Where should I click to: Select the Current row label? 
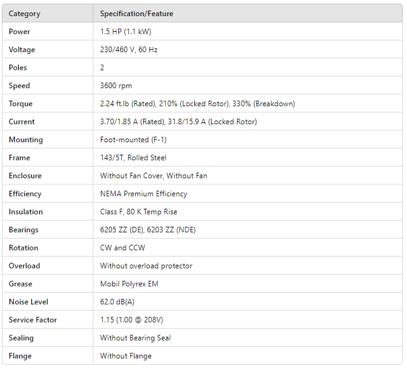(22, 122)
